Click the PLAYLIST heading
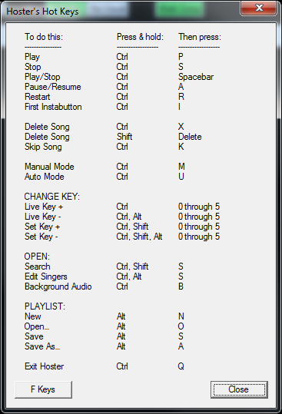 click(x=45, y=306)
